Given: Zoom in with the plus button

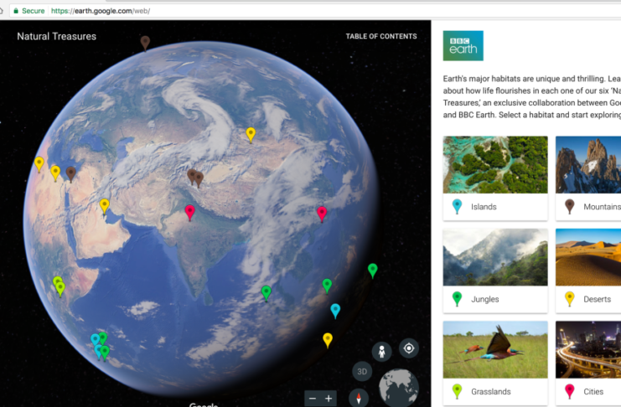Looking at the screenshot, I should [329, 399].
